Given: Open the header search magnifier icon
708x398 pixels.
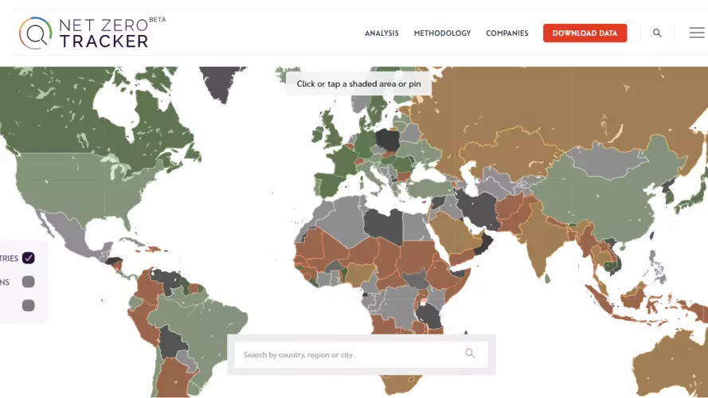Looking at the screenshot, I should click(x=657, y=33).
